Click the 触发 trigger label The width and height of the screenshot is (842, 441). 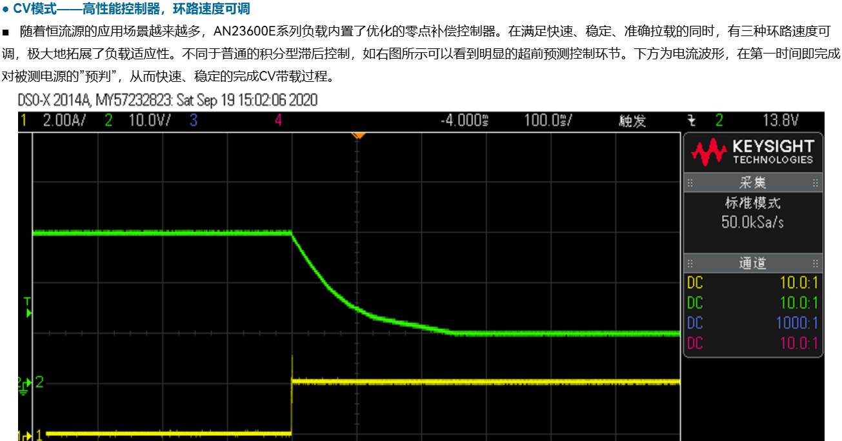[632, 121]
